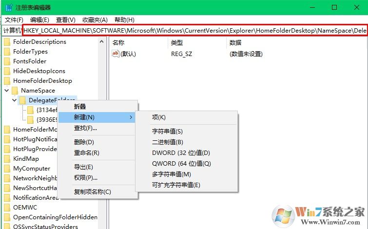Select the HideDesktopIcons folder icon
368x229 pixels.
coord(7,71)
